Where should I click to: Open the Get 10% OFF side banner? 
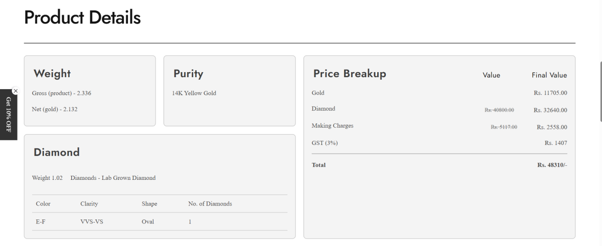pyautogui.click(x=9, y=115)
